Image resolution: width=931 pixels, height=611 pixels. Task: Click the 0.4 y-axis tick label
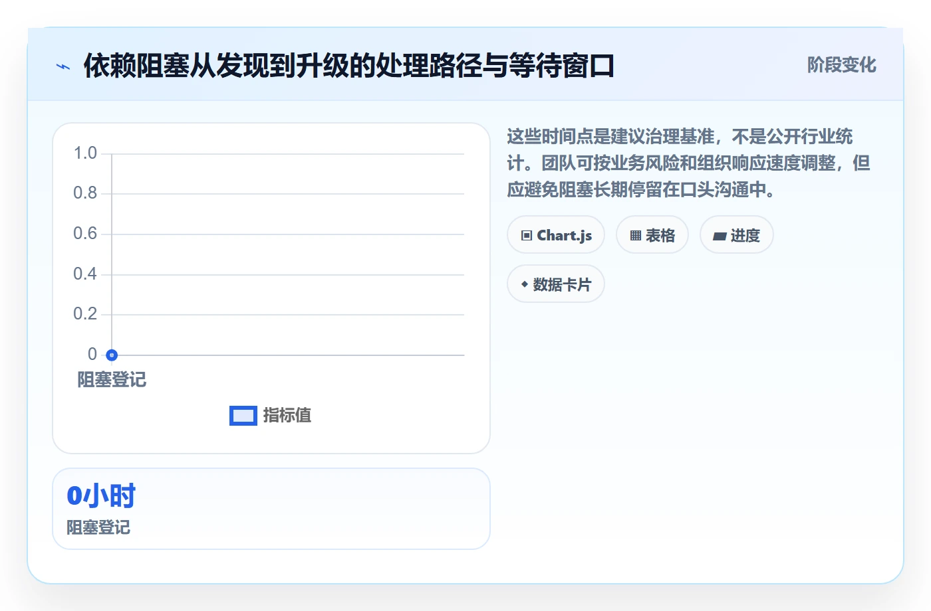[85, 274]
